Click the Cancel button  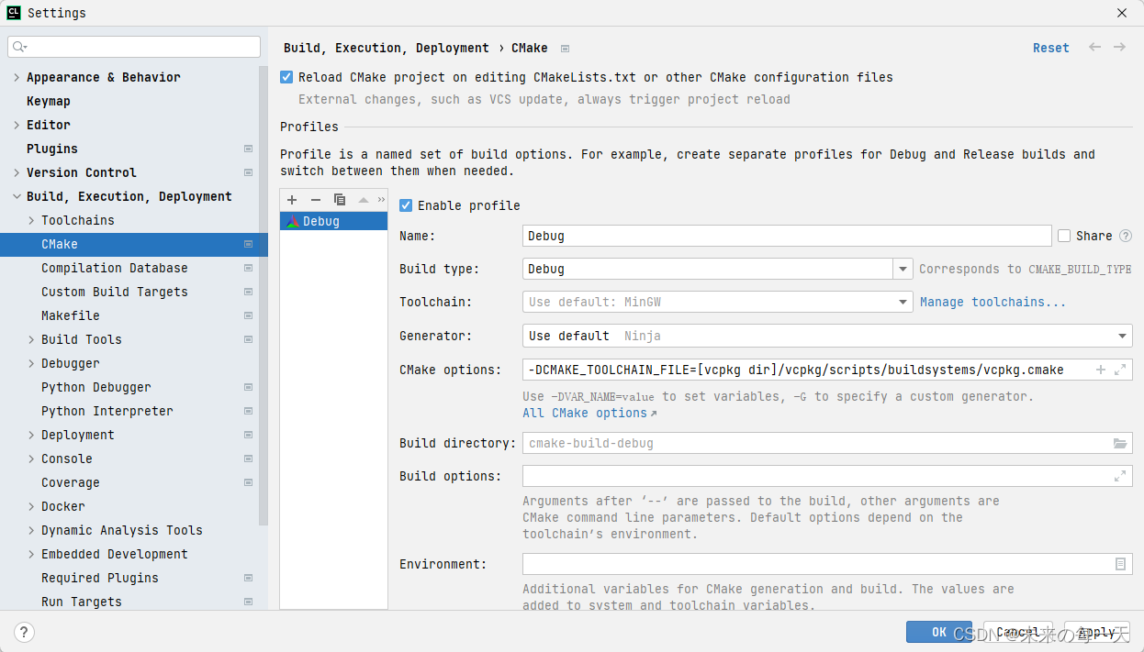pyautogui.click(x=1018, y=632)
